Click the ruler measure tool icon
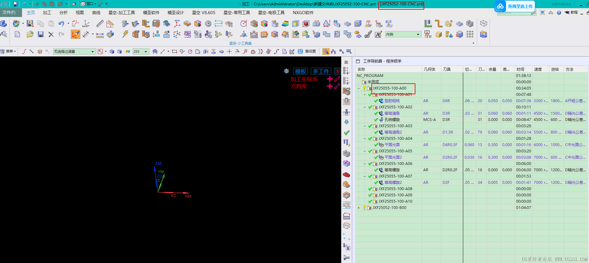 pyautogui.click(x=100, y=24)
